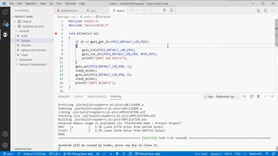Click the CRLF line ending selector
This screenshot has height=156, width=278.
point(238,154)
